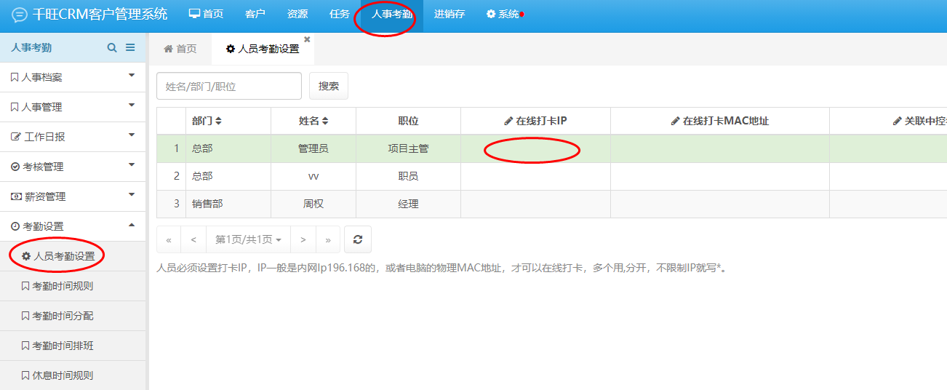Go to last page with » button

click(x=328, y=239)
